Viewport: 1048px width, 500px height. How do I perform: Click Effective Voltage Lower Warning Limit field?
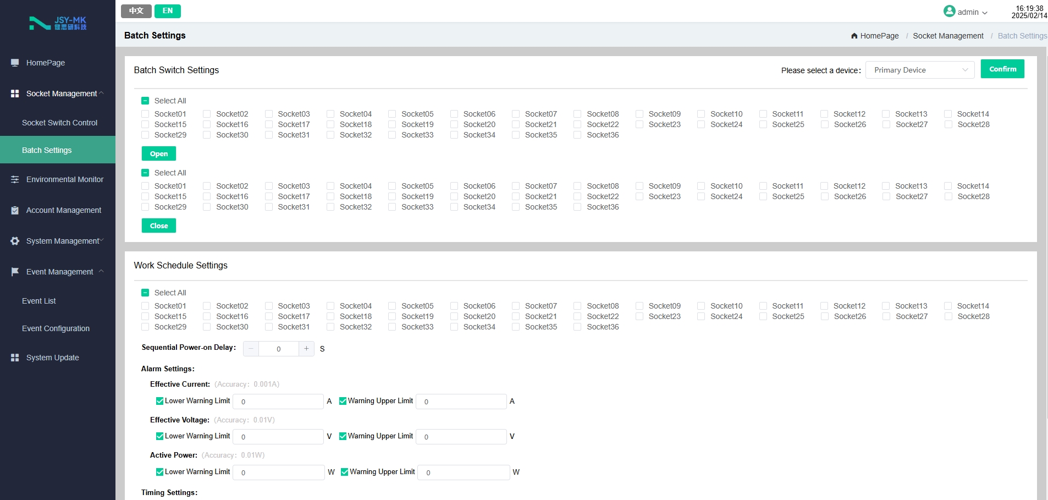coord(278,437)
